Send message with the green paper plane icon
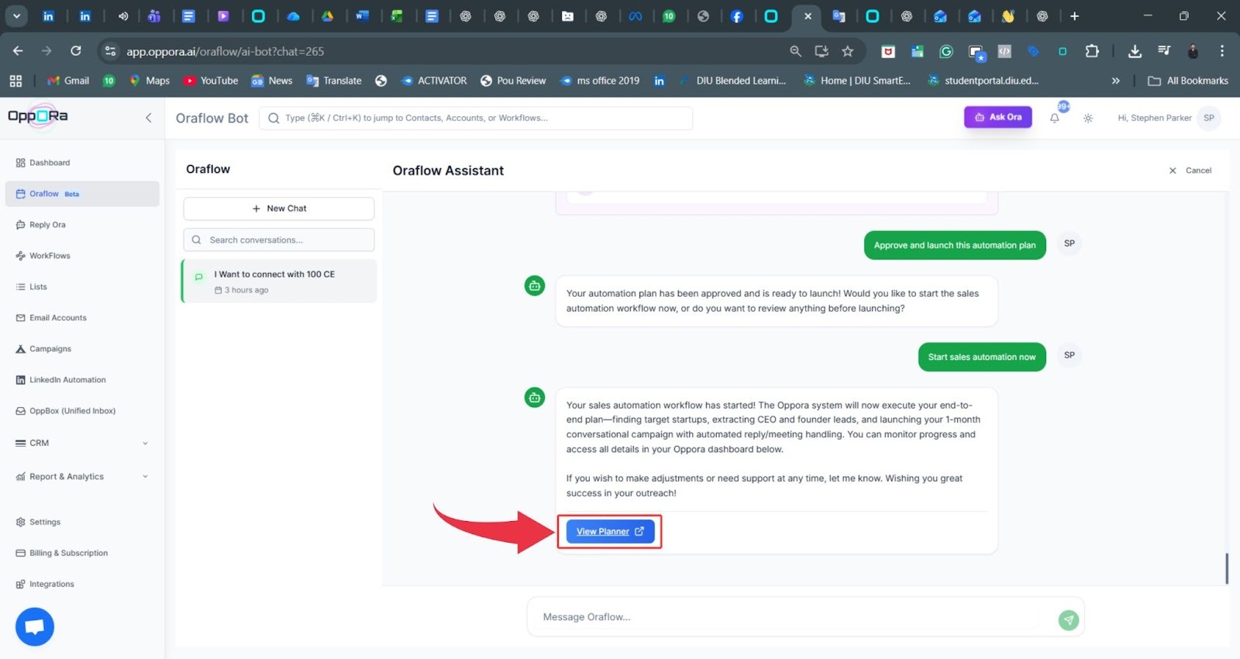This screenshot has height=659, width=1240. tap(1068, 619)
